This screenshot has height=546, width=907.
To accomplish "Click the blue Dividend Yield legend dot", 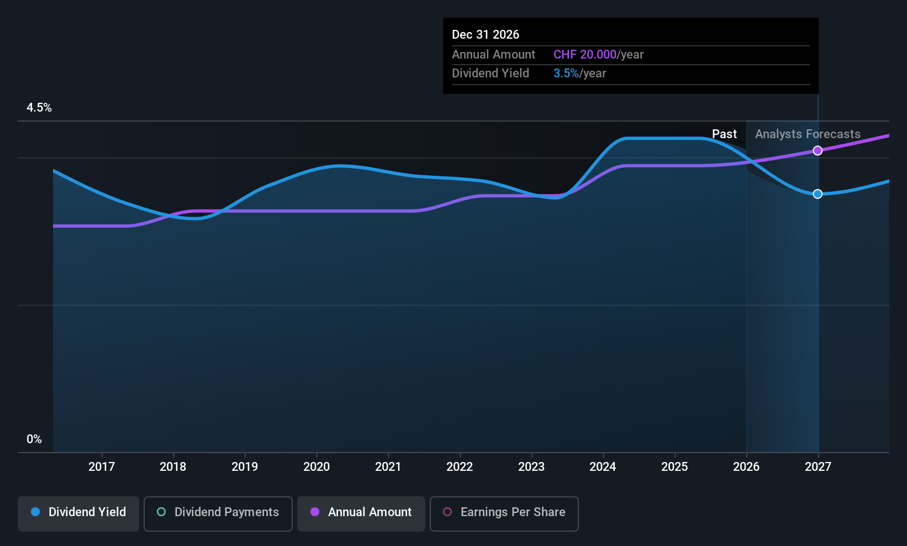I will click(x=35, y=512).
